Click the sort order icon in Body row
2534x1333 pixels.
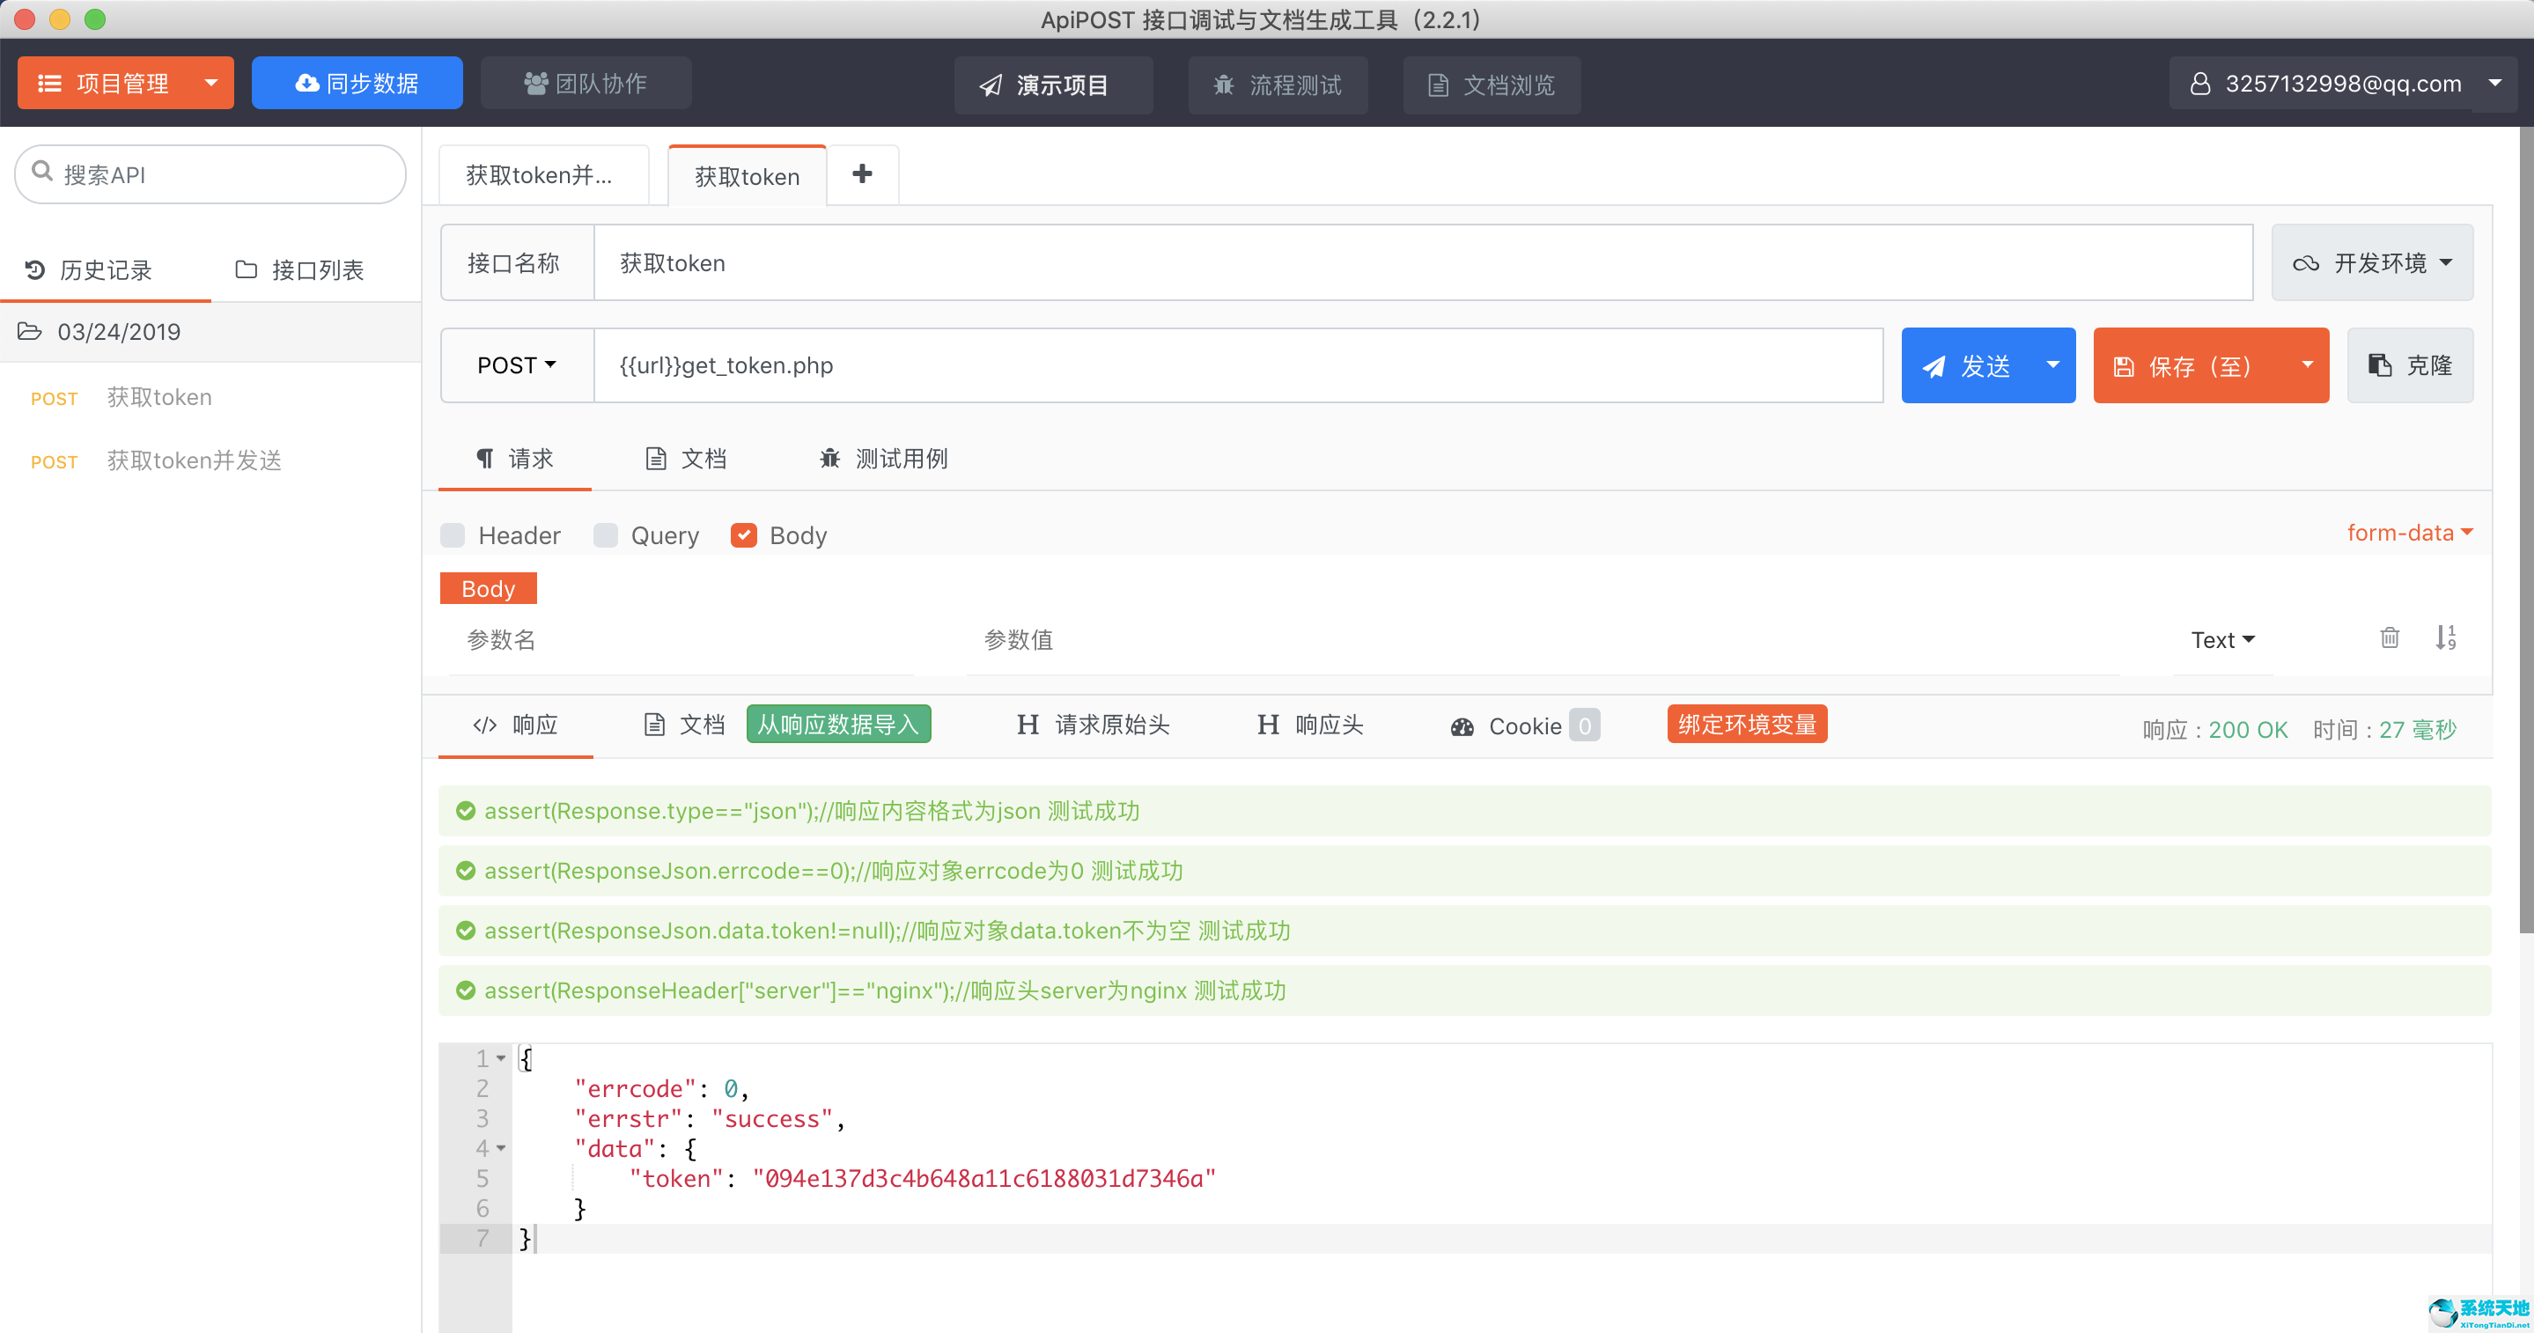(2447, 638)
